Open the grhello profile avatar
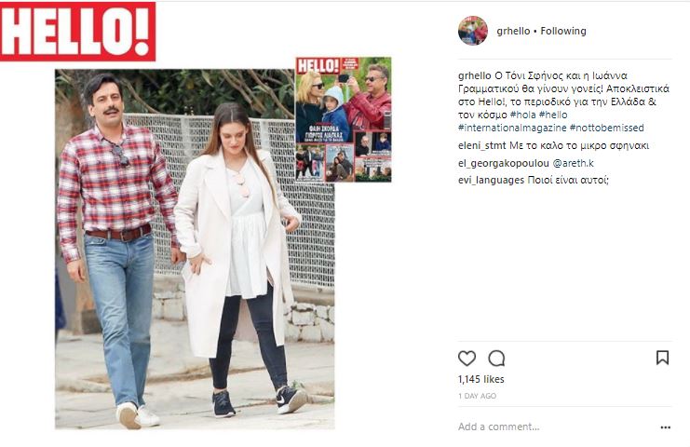This screenshot has height=447, width=690. [473, 31]
